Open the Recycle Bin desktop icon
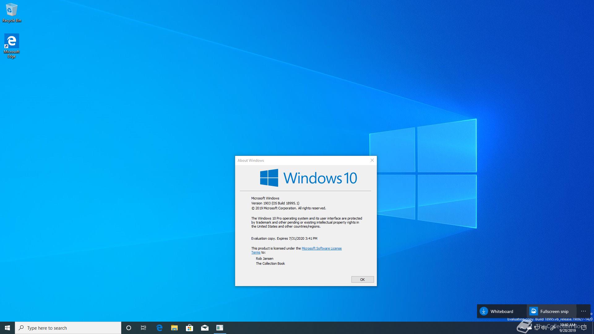 (11, 13)
